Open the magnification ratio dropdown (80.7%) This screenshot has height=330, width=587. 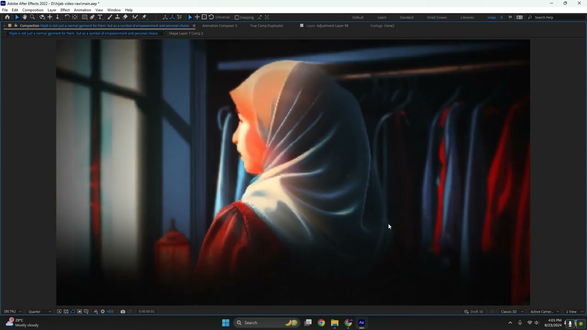pos(13,312)
